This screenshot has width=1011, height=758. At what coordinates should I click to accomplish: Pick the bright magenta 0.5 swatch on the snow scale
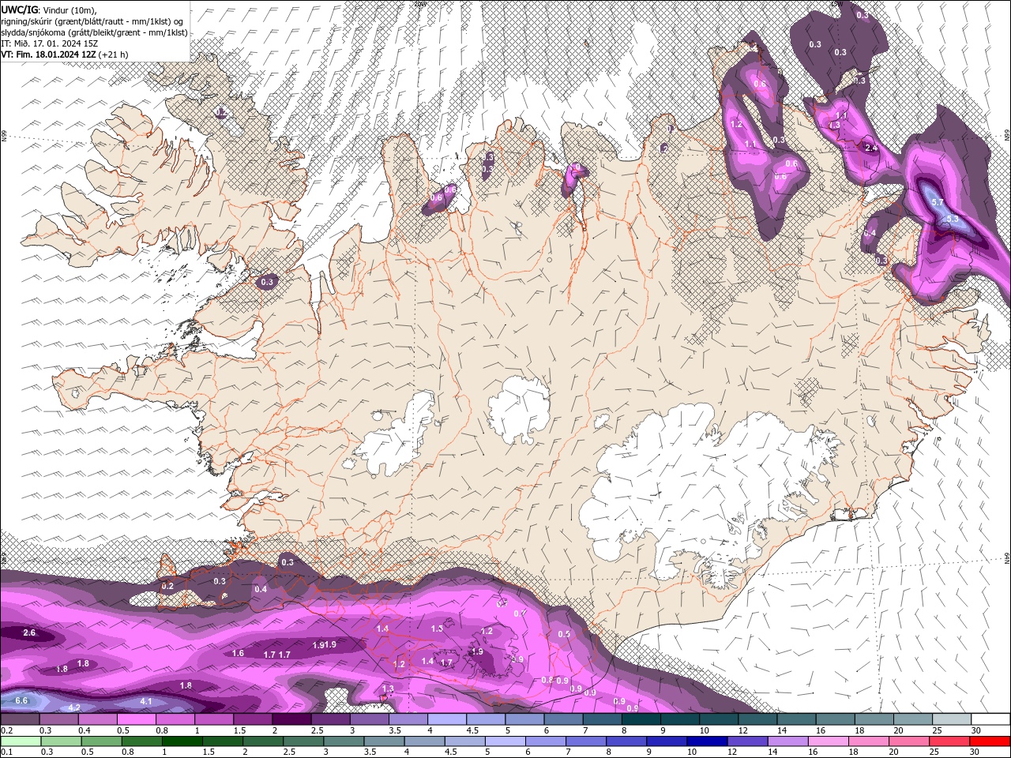(136, 719)
